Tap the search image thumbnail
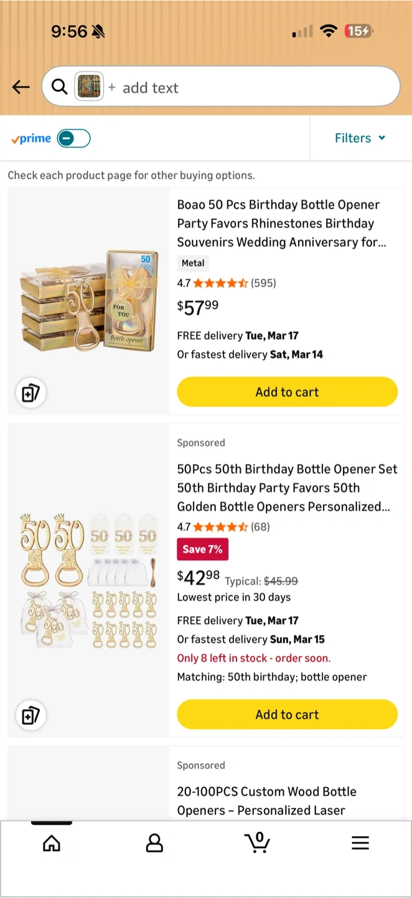The width and height of the screenshot is (412, 898). click(x=89, y=87)
